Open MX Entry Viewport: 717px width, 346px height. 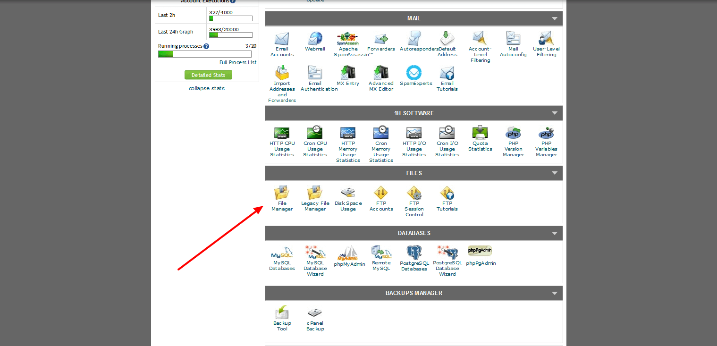[348, 76]
